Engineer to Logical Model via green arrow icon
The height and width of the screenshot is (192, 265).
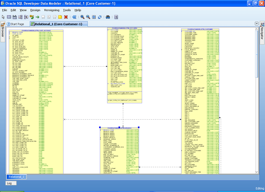click(38, 17)
